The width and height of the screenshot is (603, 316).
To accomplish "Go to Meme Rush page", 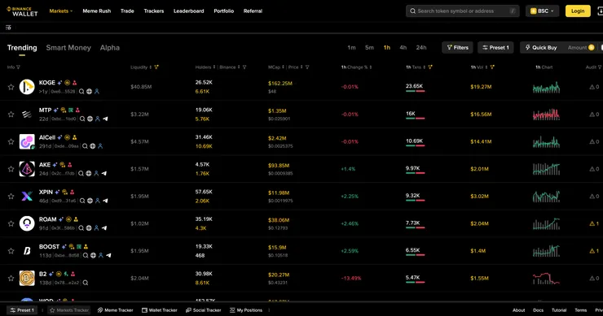I will click(x=96, y=11).
